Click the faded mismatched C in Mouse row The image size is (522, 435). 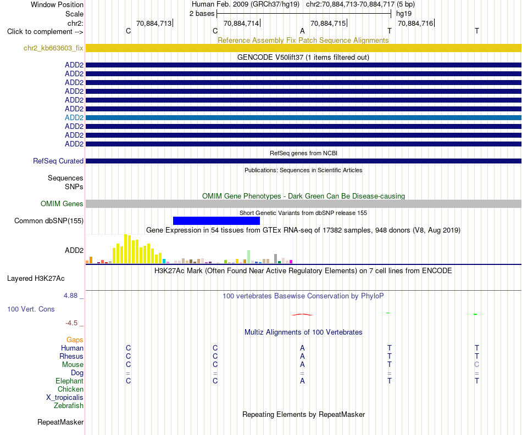(x=477, y=365)
